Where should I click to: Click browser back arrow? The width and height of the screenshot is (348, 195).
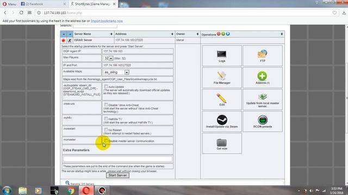pos(5,13)
